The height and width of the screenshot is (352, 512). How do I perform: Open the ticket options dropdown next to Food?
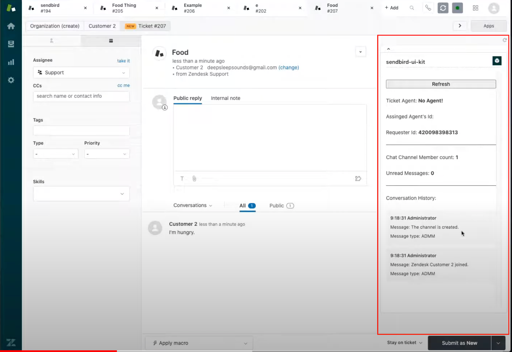click(x=361, y=52)
